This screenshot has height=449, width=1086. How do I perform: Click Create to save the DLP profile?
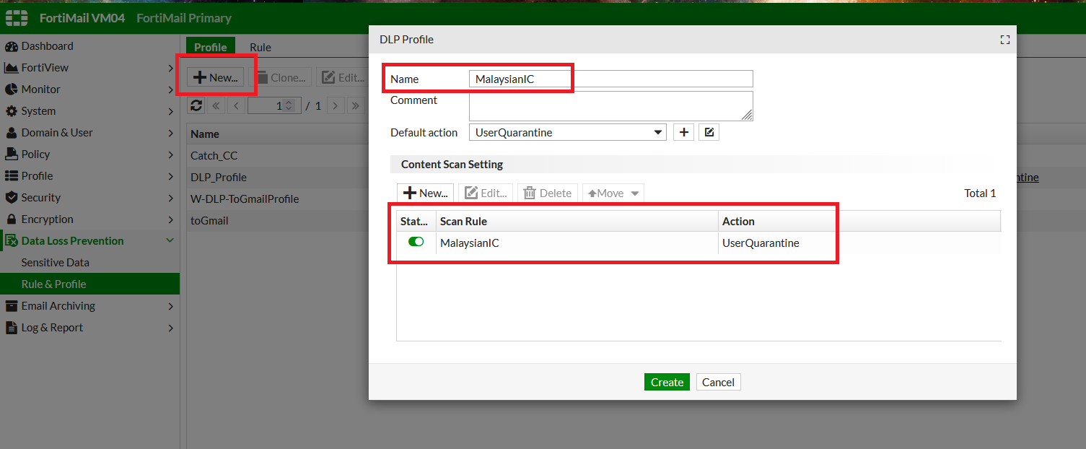667,382
